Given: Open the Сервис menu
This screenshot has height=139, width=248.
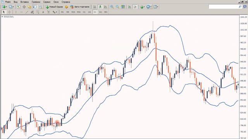Looking at the screenshot, I should (x=46, y=2).
